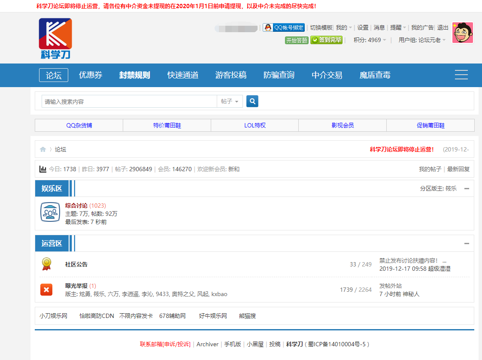Open the 综合讨论 forum icon

click(50, 212)
